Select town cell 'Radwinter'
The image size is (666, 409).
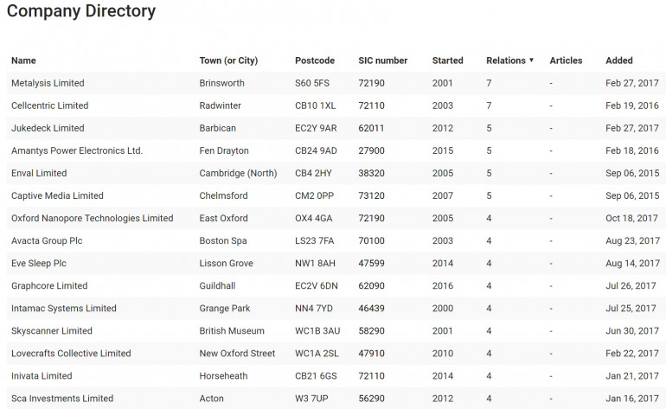(x=220, y=105)
